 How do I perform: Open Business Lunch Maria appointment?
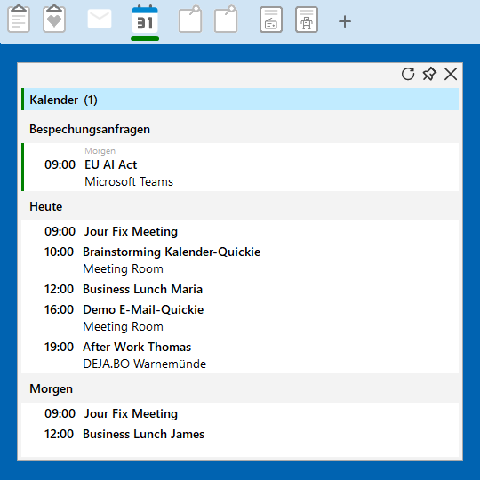[240, 289]
